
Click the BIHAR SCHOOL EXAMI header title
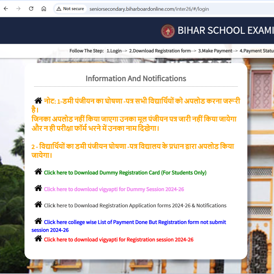[x=226, y=30]
